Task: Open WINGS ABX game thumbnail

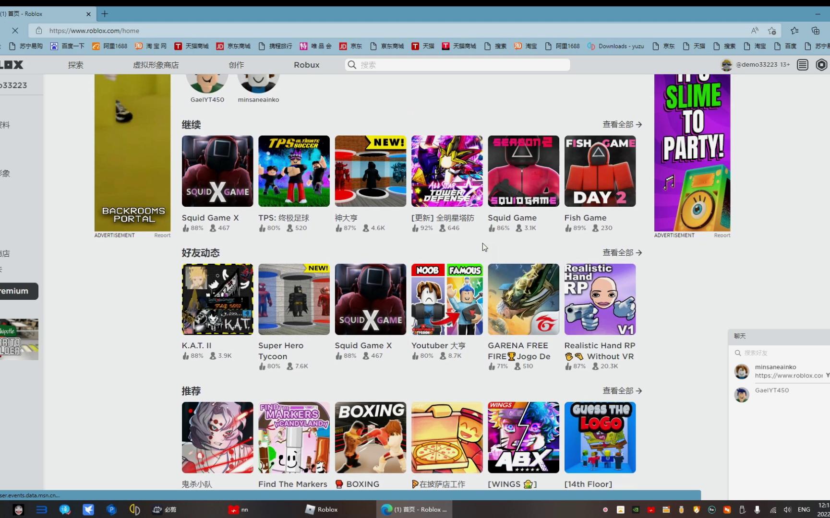Action: pos(524,437)
